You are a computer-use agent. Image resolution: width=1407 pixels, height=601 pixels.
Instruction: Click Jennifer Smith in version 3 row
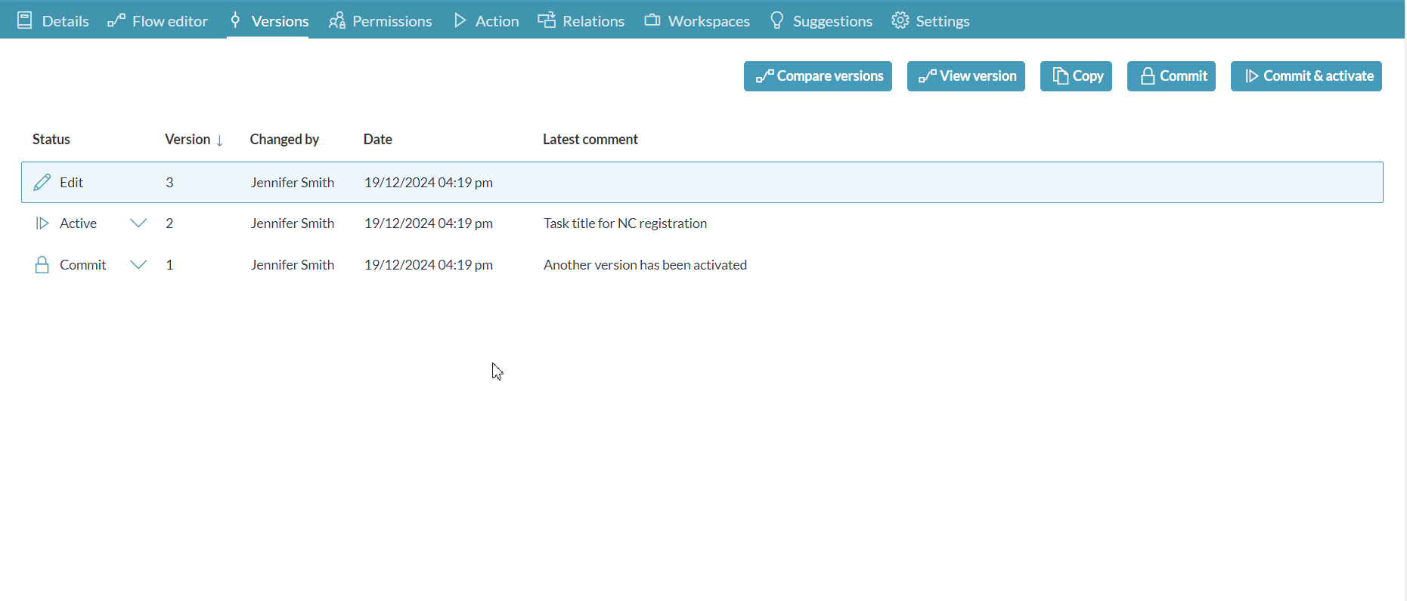(x=293, y=183)
